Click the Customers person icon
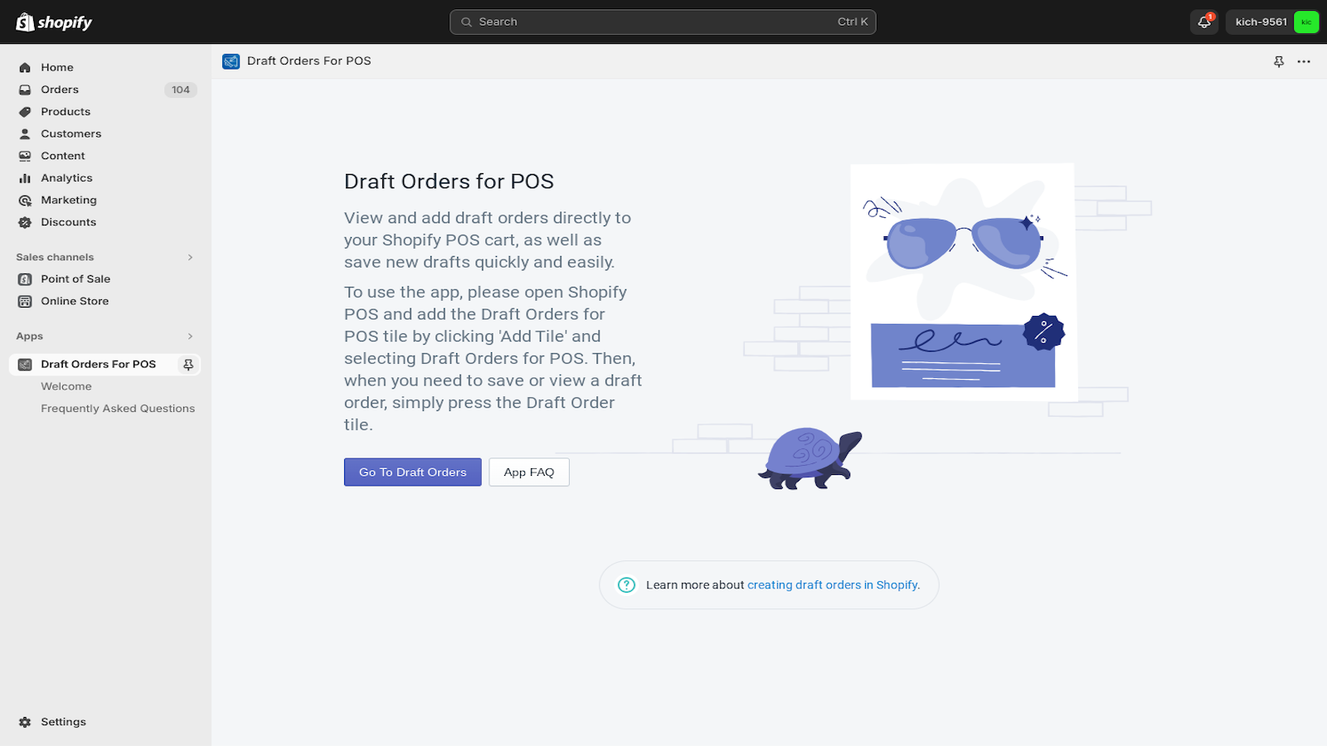Viewport: 1327px width, 746px height. [x=25, y=134]
